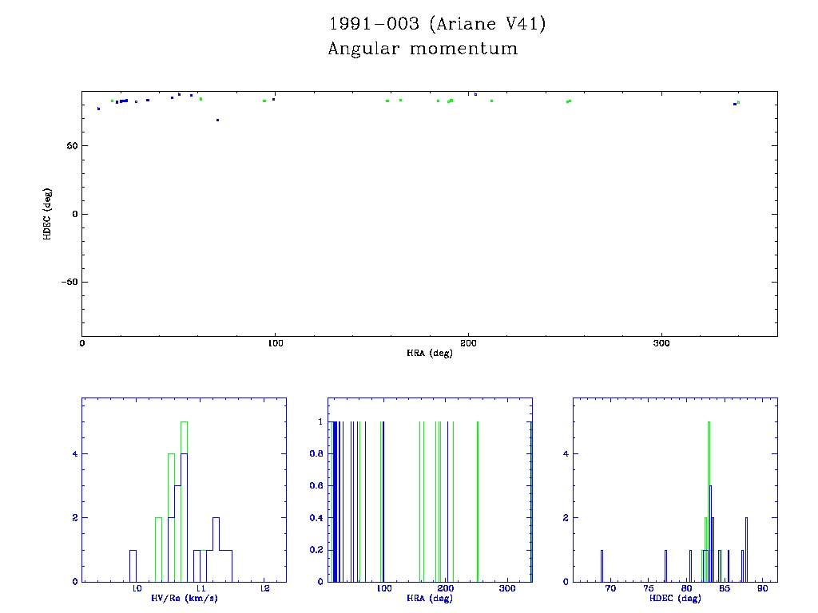Screen dimensions: 818x613
Task: Click the '90' tick label on HDEC histogram
Action: [x=763, y=589]
